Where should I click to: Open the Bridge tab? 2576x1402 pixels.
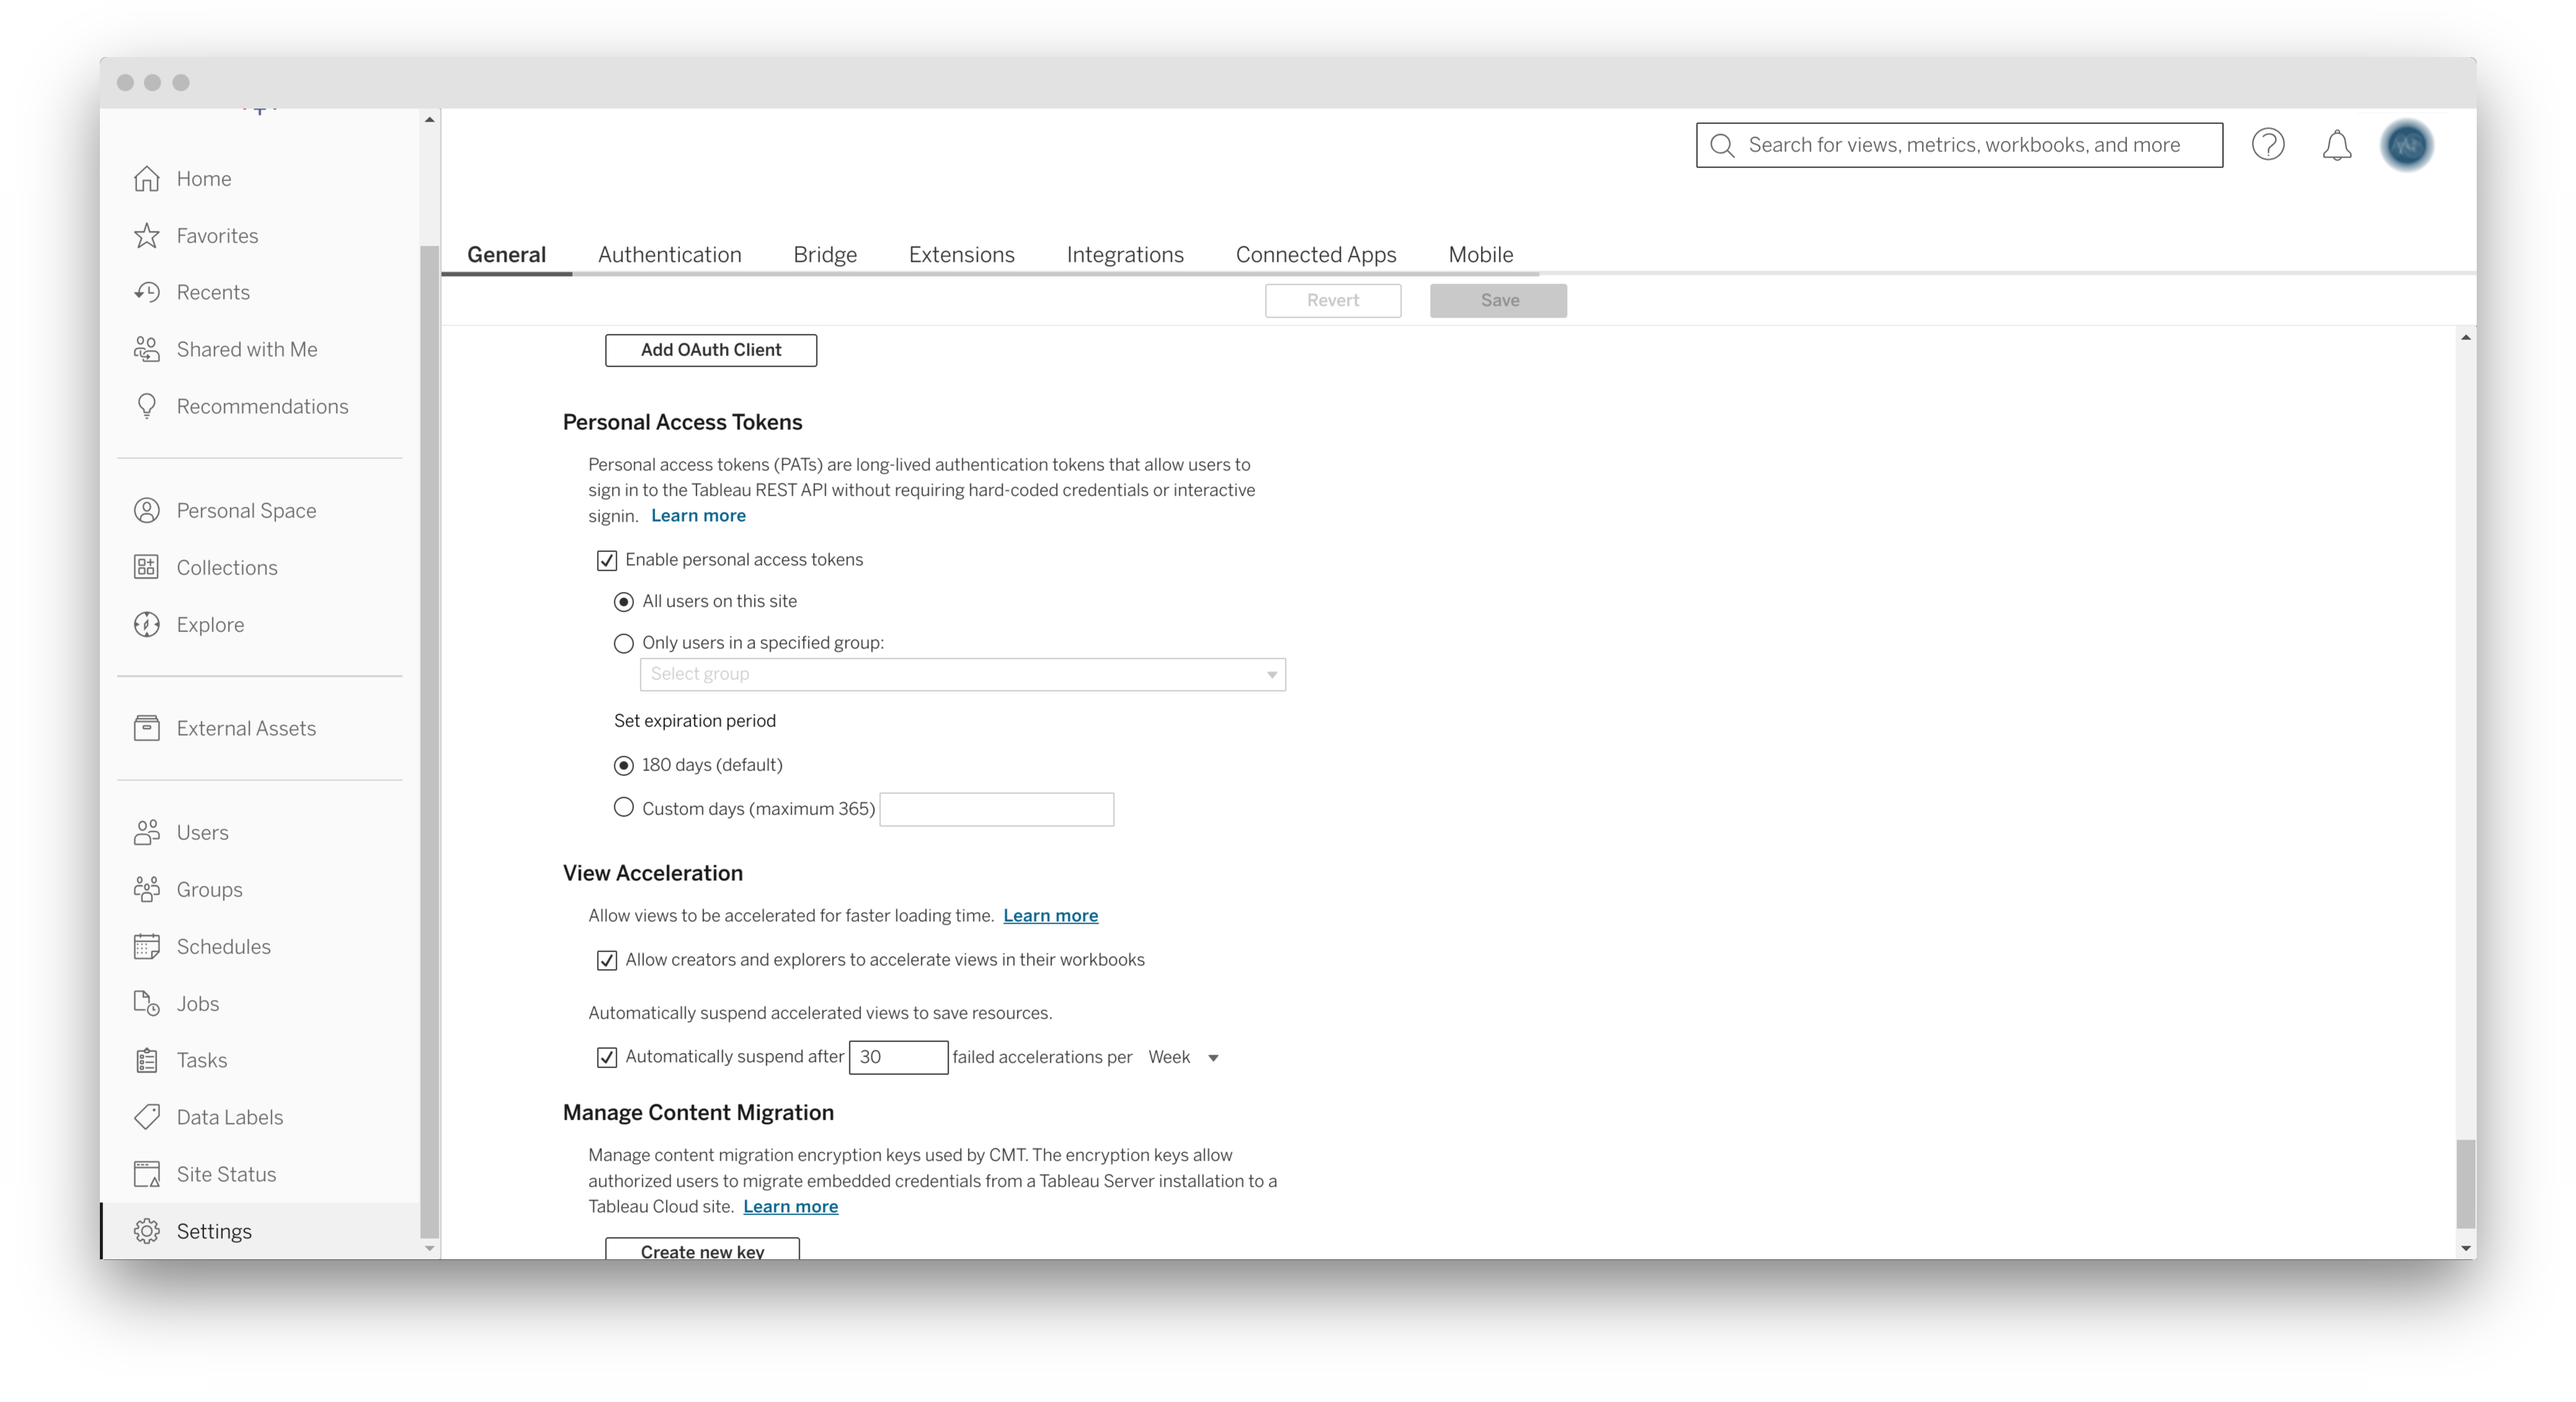click(825, 255)
